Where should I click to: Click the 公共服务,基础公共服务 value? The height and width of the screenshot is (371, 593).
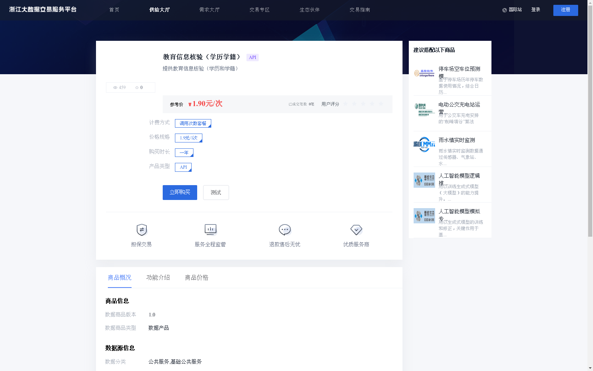pos(175,362)
